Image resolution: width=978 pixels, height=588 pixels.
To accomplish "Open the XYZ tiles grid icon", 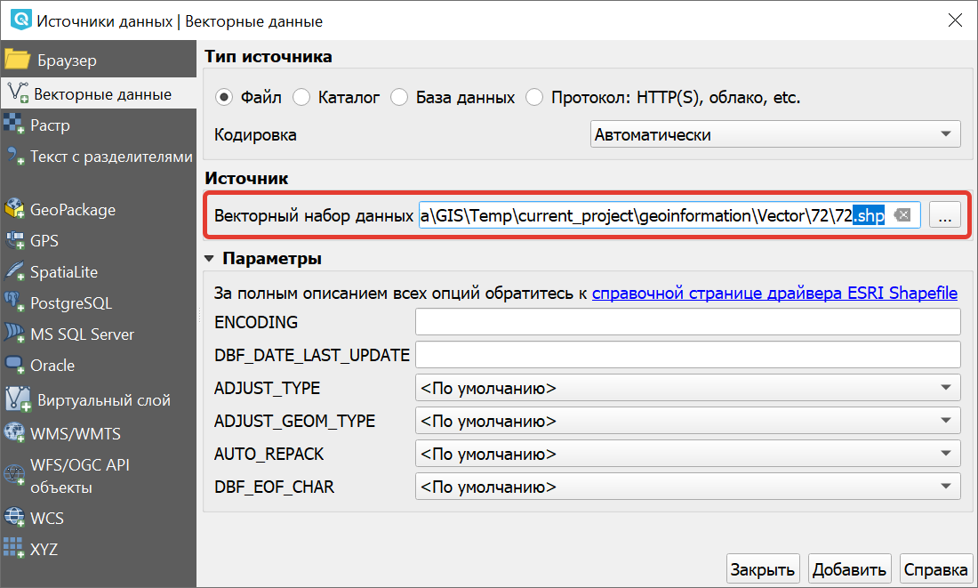I will click(x=13, y=548).
